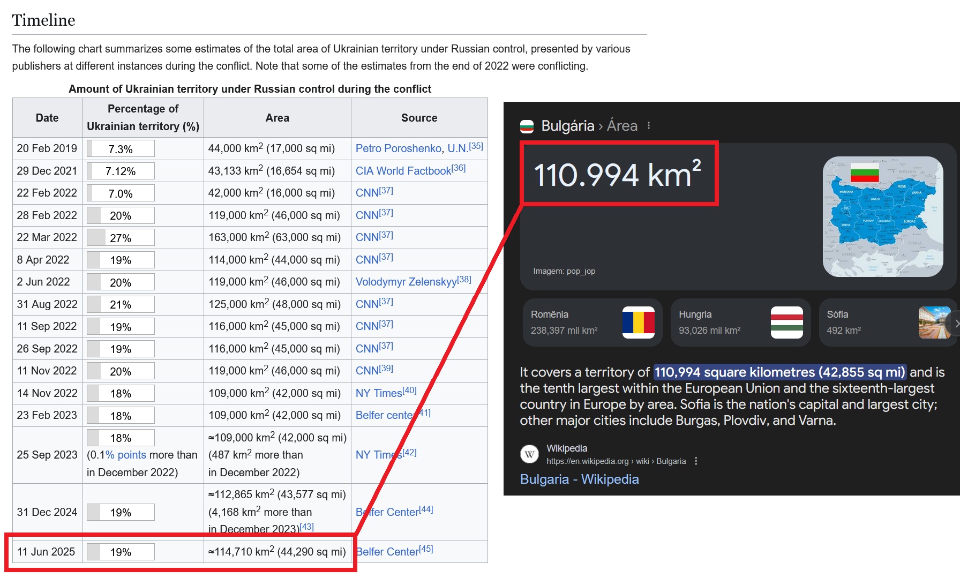Image resolution: width=960 pixels, height=585 pixels.
Task: Open the three-dot menu beside the Wikipedia URL
Action: point(696,461)
